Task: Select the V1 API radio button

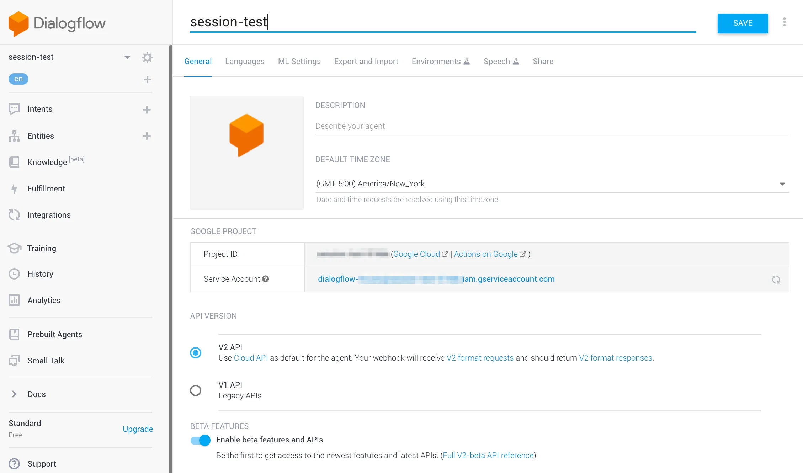Action: 196,390
